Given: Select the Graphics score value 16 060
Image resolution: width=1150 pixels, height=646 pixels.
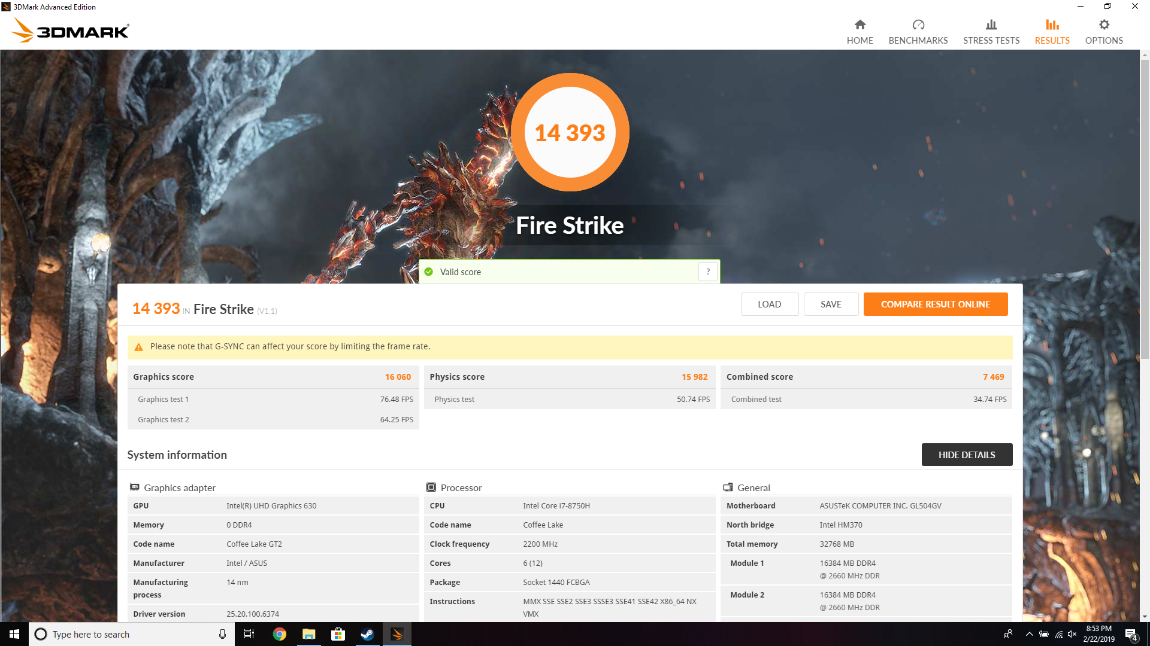Looking at the screenshot, I should [398, 377].
